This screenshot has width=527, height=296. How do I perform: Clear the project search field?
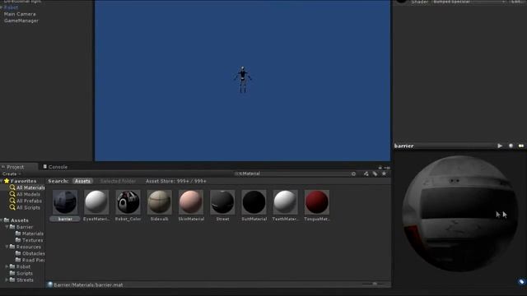353,173
